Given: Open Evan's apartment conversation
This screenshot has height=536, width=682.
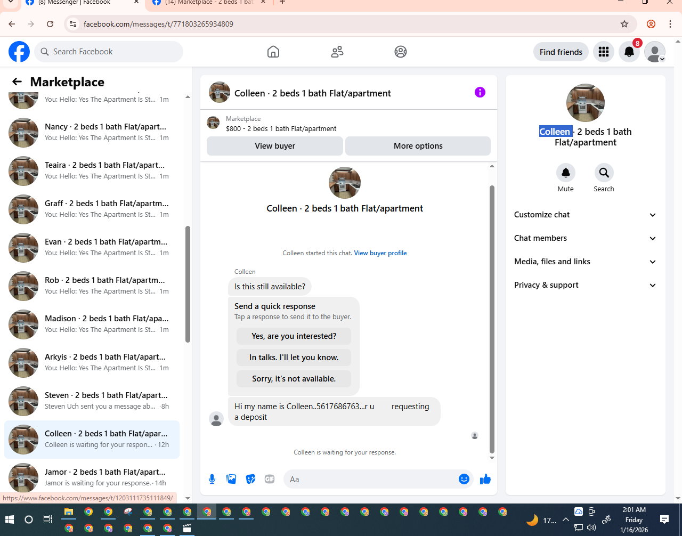Looking at the screenshot, I should (92, 248).
